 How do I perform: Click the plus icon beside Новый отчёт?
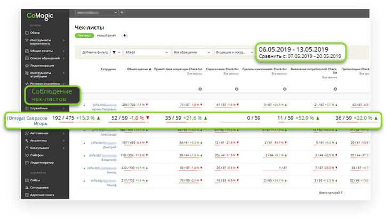coord(125,36)
